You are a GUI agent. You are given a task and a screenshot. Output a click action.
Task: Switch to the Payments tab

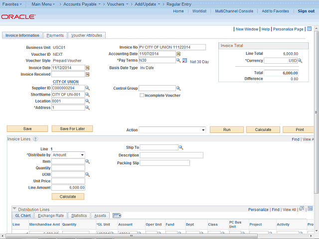(x=55, y=35)
